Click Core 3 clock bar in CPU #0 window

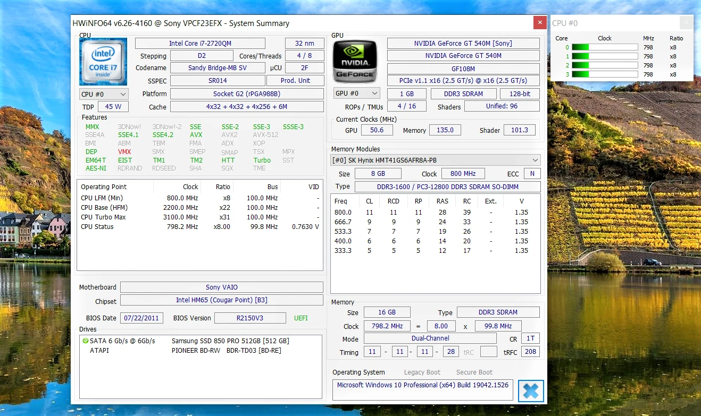[x=605, y=74]
